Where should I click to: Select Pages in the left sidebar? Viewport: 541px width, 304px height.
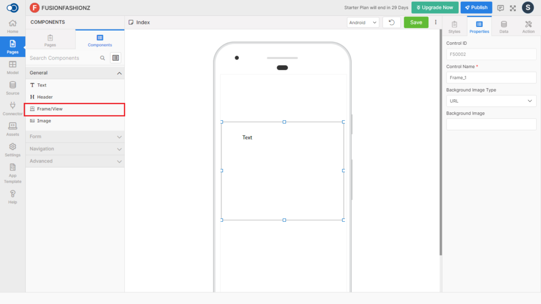(x=13, y=47)
